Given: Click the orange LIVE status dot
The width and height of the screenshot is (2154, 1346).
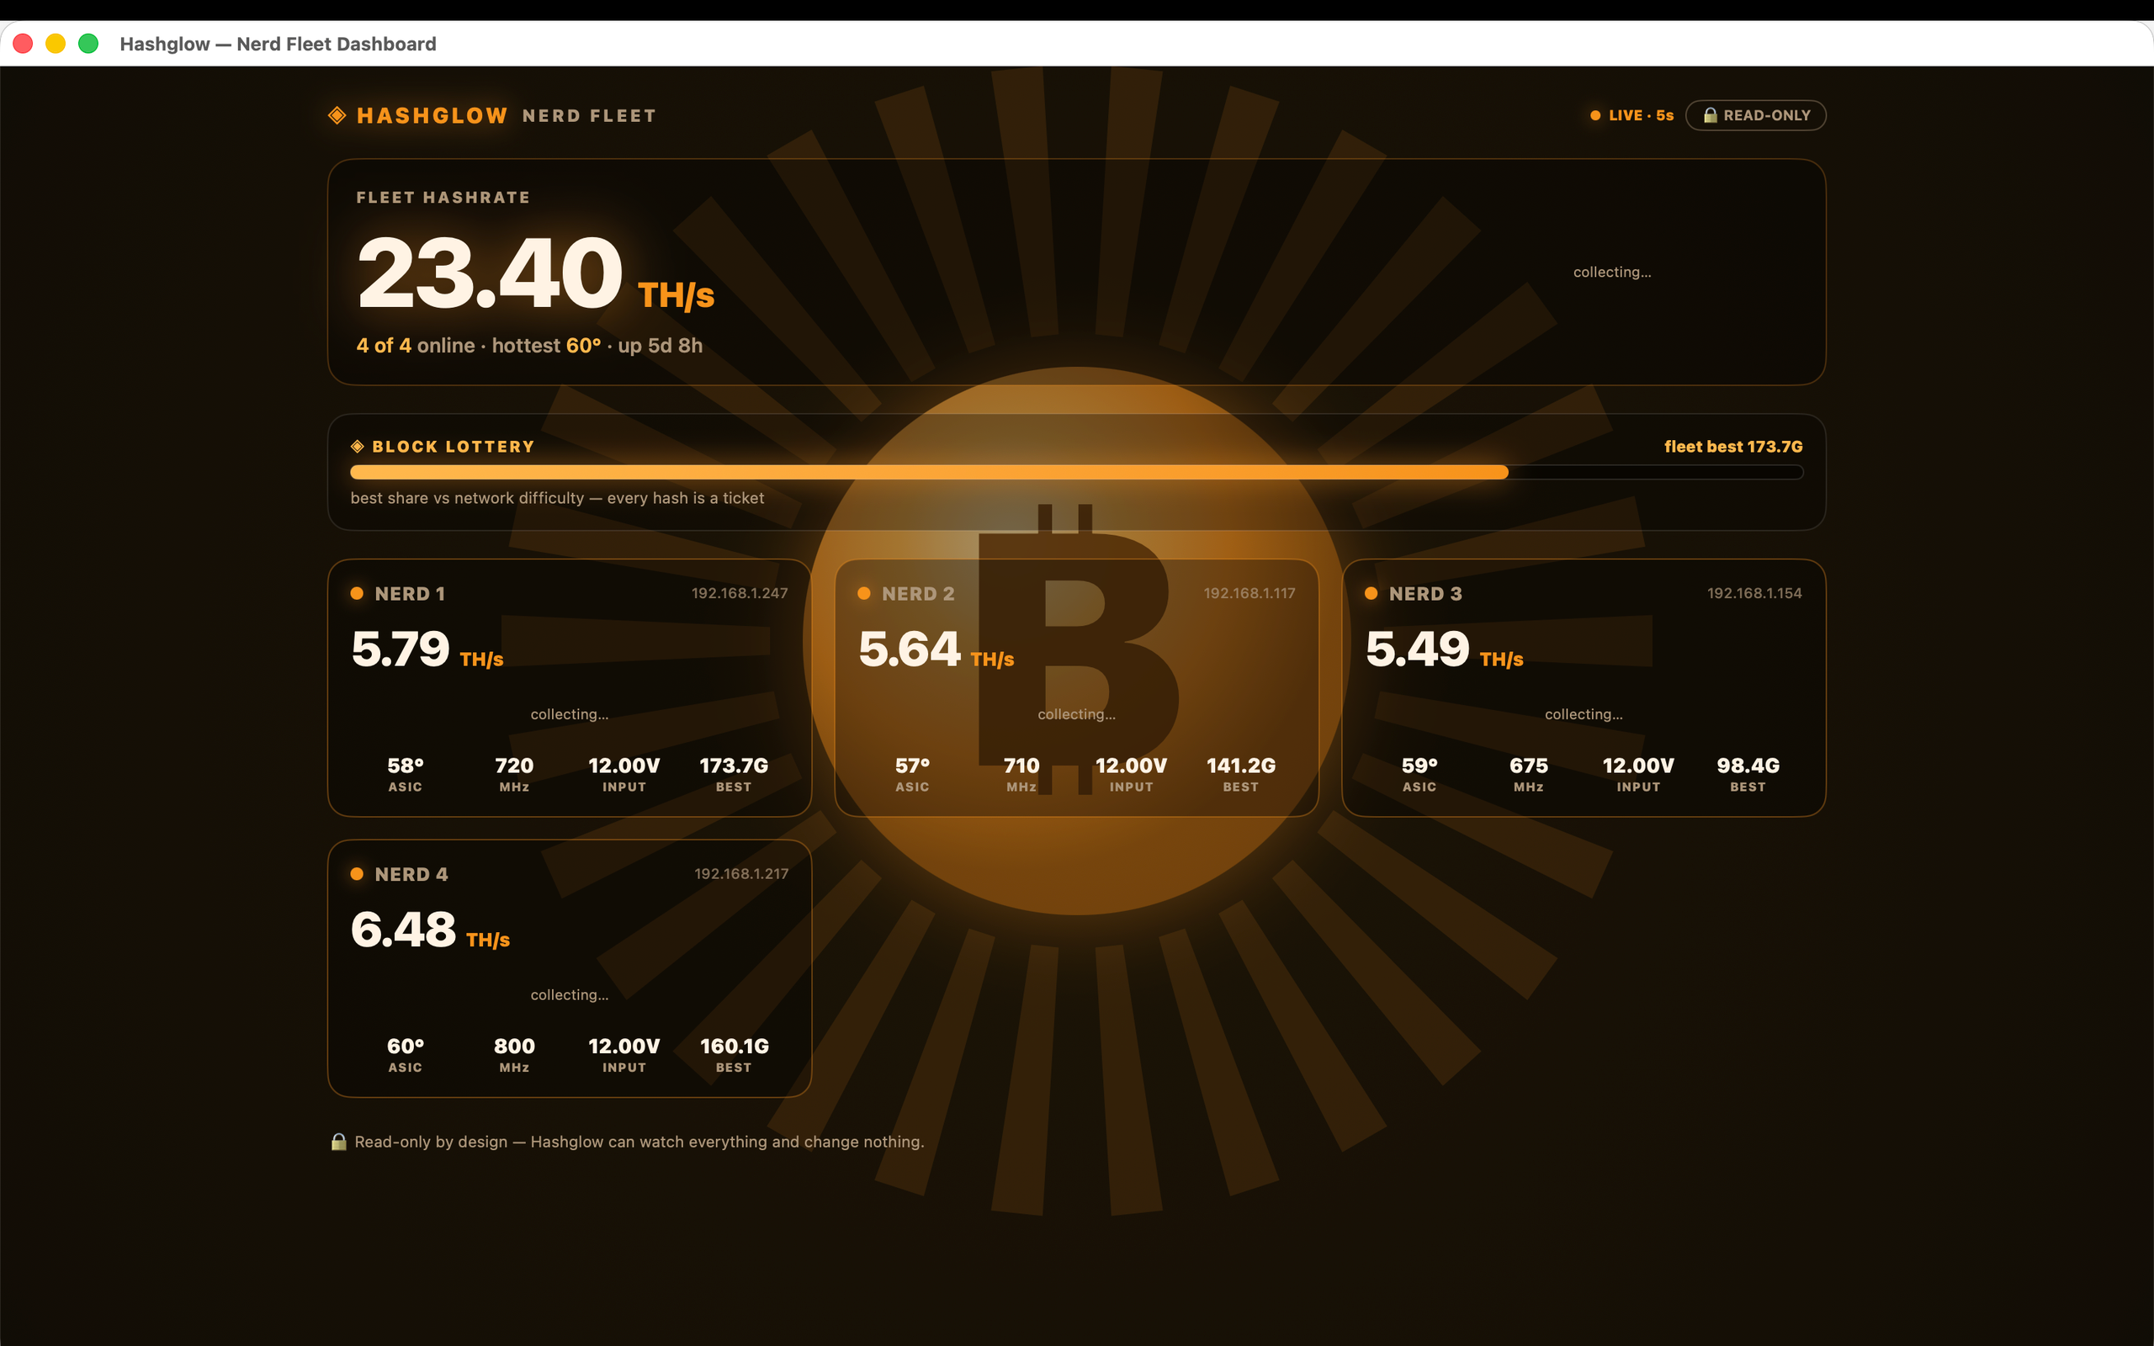Looking at the screenshot, I should coord(1595,116).
